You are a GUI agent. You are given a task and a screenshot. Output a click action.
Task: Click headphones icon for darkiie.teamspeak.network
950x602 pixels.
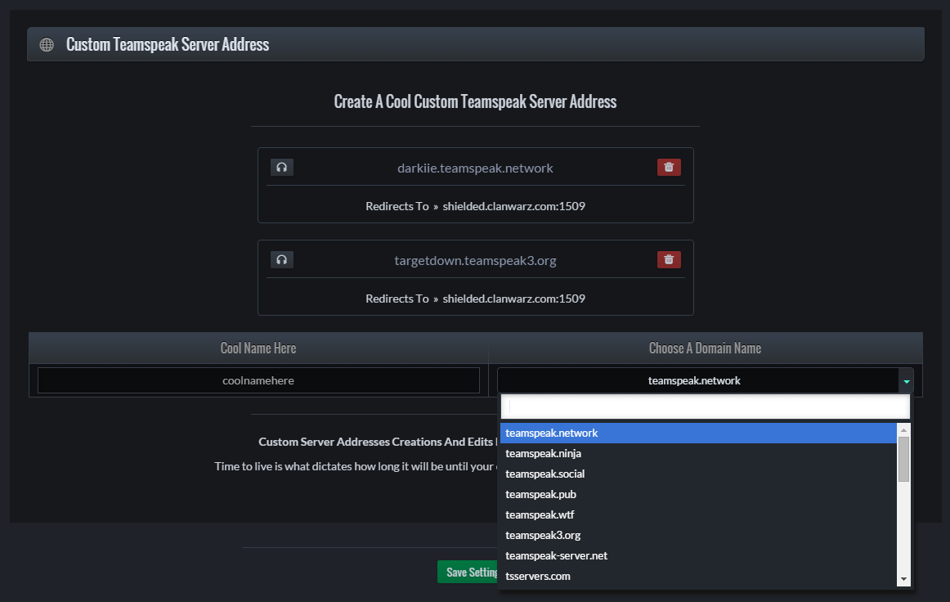click(282, 168)
